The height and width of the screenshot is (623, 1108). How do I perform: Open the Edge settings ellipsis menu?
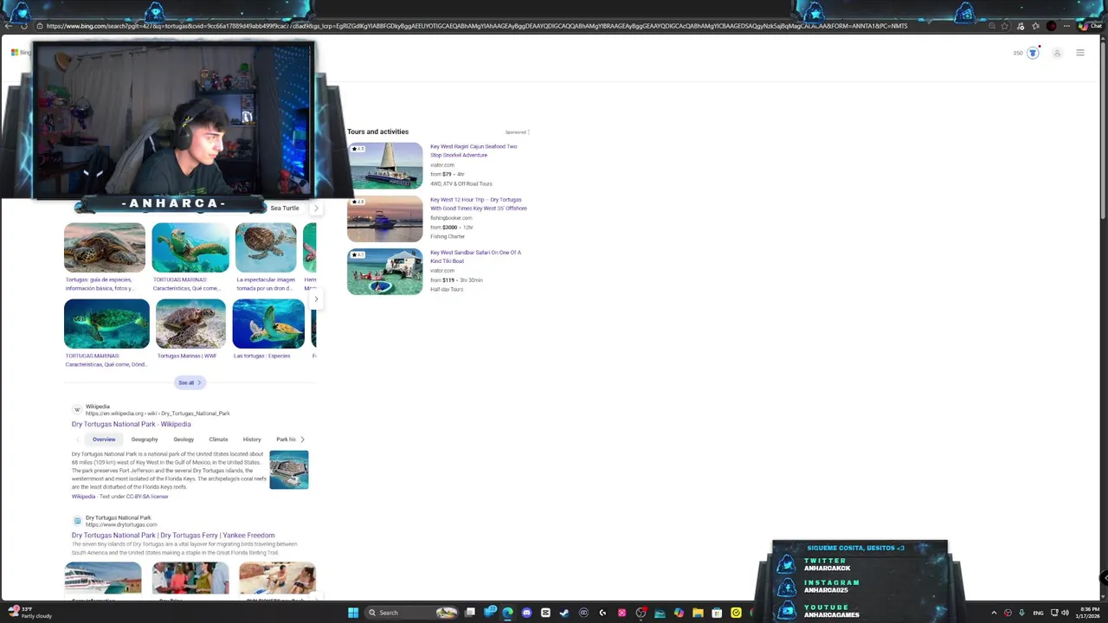coord(1066,26)
